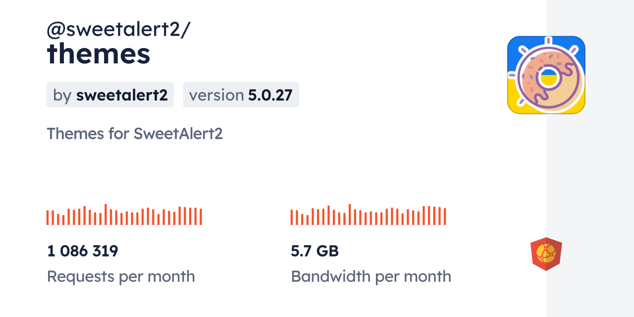Click the "1 086 319" requests count
634x317 pixels.
83,251
